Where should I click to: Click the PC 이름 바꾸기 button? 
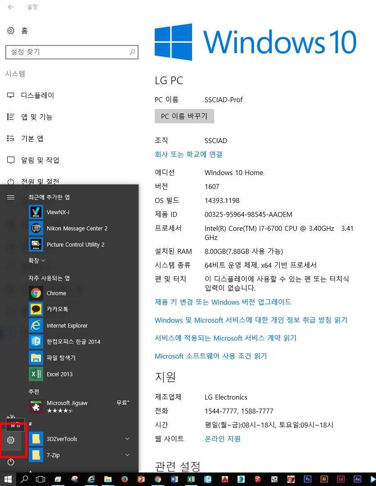coord(184,116)
